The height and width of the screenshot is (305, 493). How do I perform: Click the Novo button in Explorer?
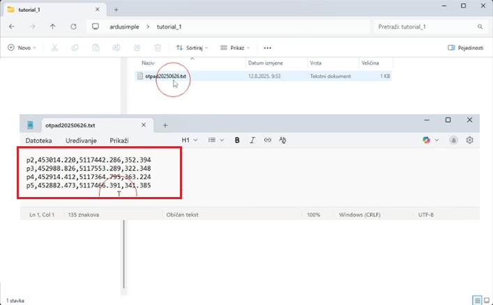coord(22,48)
